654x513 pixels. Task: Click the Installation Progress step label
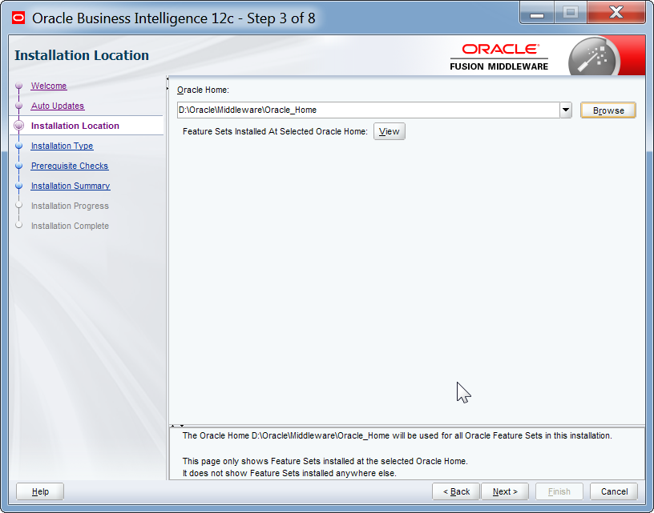click(70, 206)
